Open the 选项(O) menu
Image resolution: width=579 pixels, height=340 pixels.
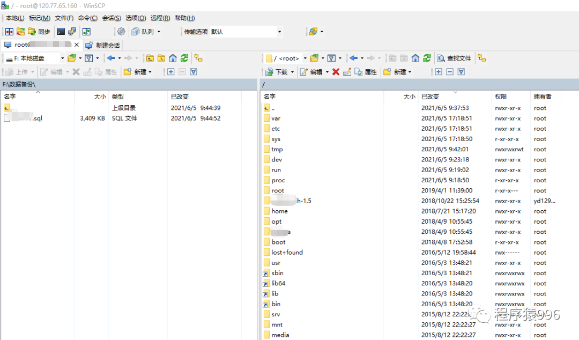tap(136, 18)
